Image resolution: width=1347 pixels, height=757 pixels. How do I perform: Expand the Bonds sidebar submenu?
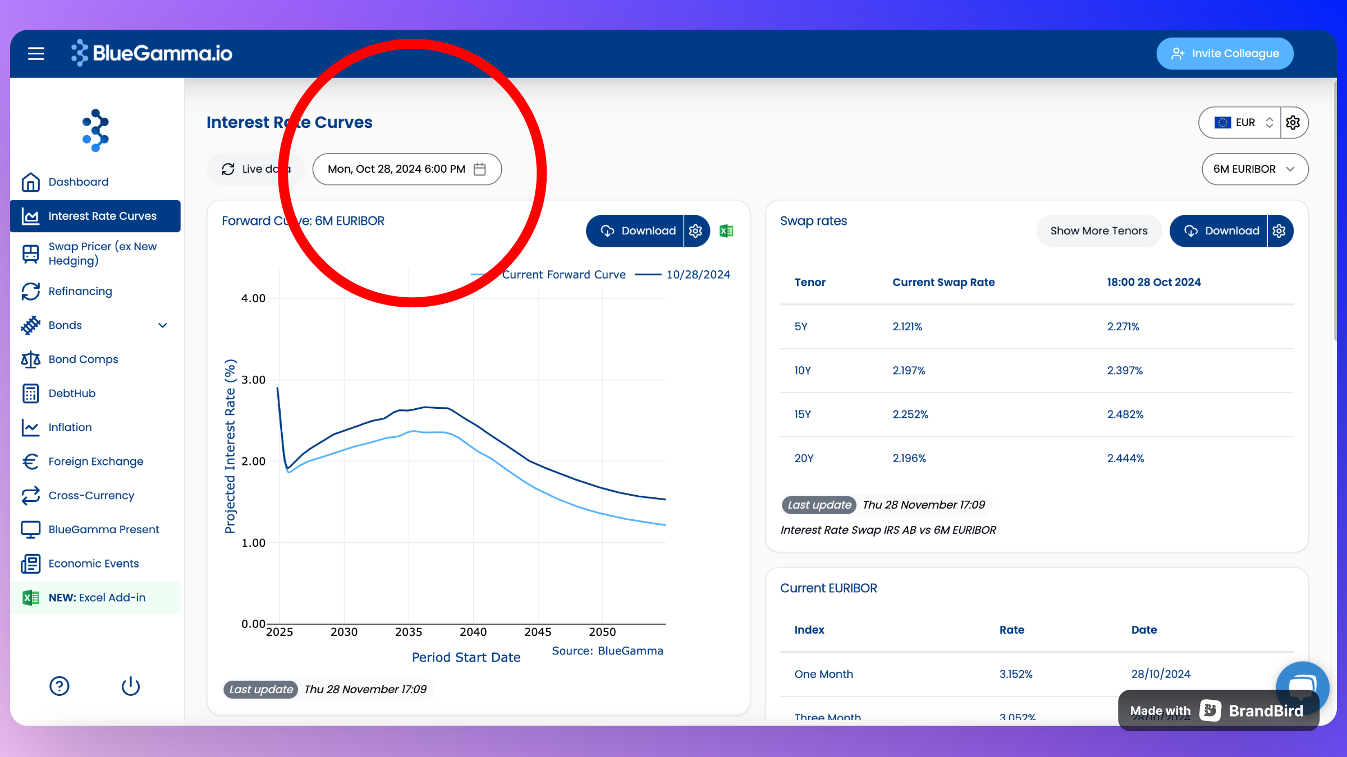[162, 325]
